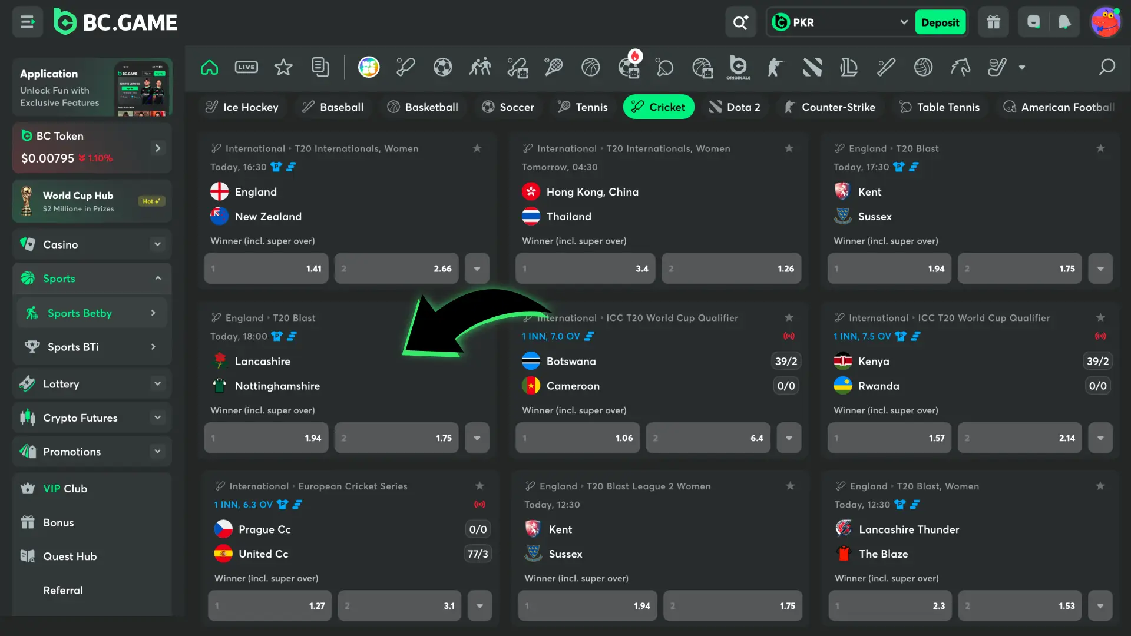Open favorites star in sports toolbar
Viewport: 1131px width, 636px height.
click(x=283, y=67)
